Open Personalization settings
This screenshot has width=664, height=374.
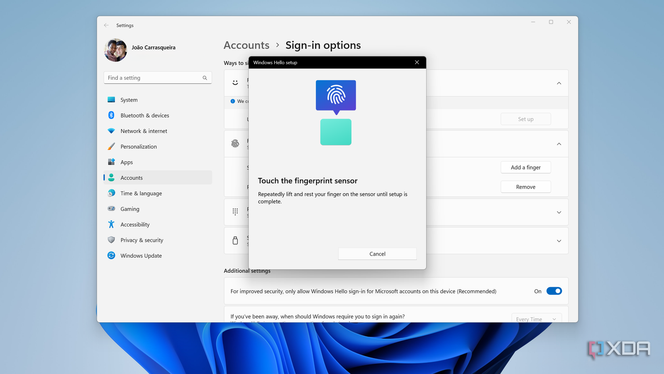[x=139, y=146]
